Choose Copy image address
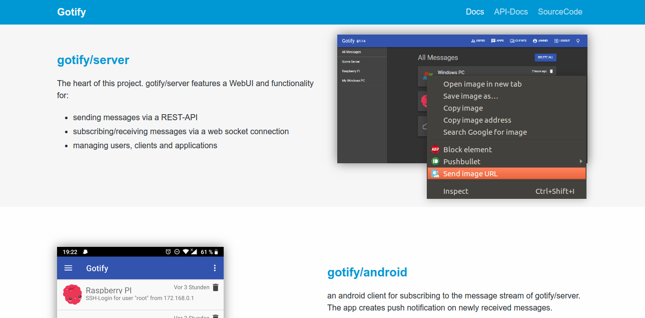Viewport: 645px width, 318px height. pyautogui.click(x=477, y=120)
